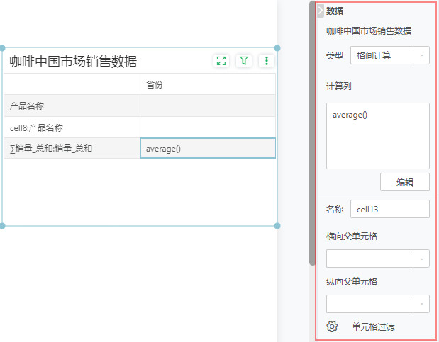
Task: Click the table title 咖啡中国市场销售数据
Action: click(73, 61)
